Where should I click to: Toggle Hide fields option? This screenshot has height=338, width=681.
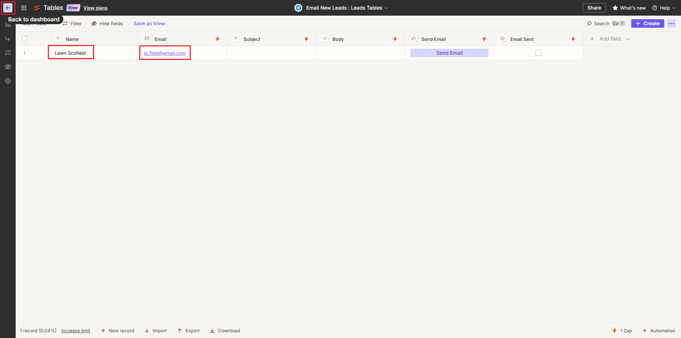(107, 23)
